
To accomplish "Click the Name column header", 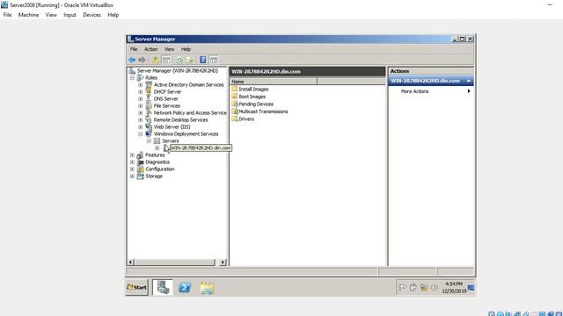I will click(x=274, y=82).
